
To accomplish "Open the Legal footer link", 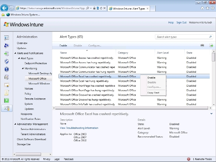I will (x=57, y=159).
